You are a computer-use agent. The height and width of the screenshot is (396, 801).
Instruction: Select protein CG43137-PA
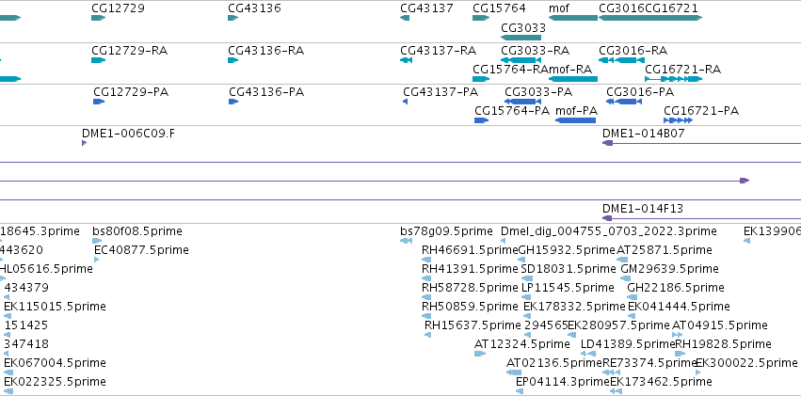pos(441,92)
